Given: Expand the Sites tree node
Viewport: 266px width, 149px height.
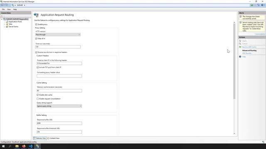Looking at the screenshot, I should pos(5,24).
